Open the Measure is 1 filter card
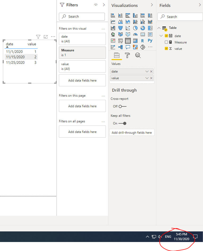The width and height of the screenshot is (203, 251). [82, 53]
